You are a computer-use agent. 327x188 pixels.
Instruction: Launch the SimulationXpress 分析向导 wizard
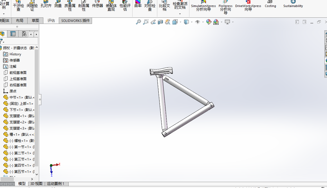tap(203, 6)
